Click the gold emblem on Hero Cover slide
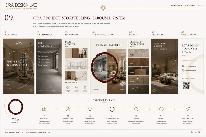The image size is (206, 137). [31, 90]
